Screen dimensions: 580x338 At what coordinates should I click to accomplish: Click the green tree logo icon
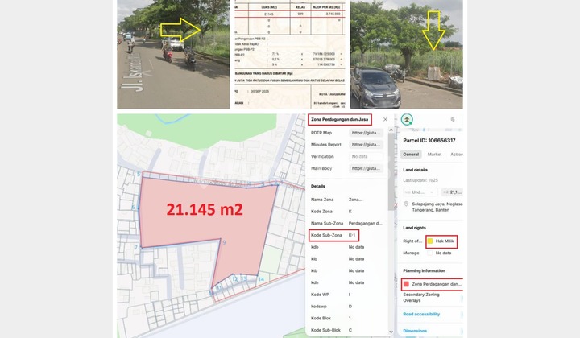coord(407,120)
